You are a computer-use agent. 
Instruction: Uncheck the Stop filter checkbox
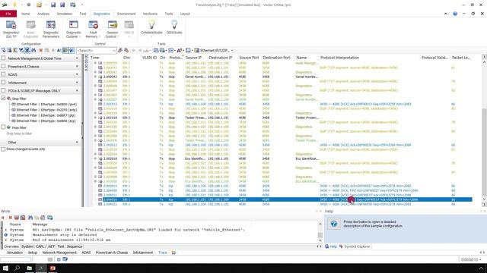click(x=3, y=98)
